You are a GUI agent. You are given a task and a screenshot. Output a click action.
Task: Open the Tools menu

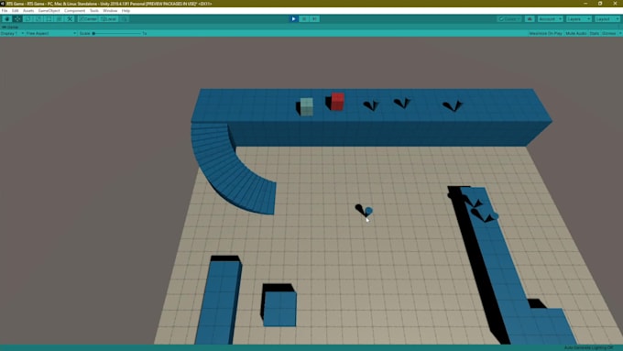coord(94,11)
